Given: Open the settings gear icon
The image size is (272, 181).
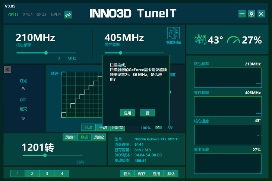Looking at the screenshot, I should pos(252,14).
